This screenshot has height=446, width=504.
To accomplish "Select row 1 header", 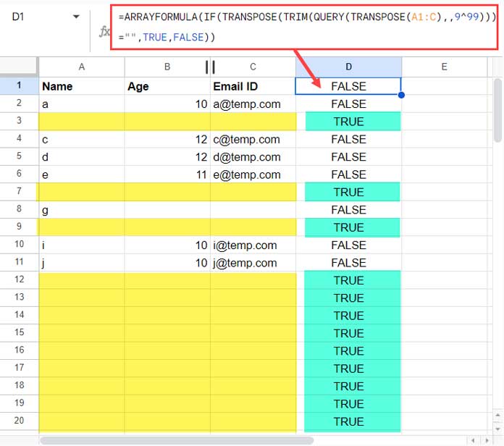I will coord(19,85).
